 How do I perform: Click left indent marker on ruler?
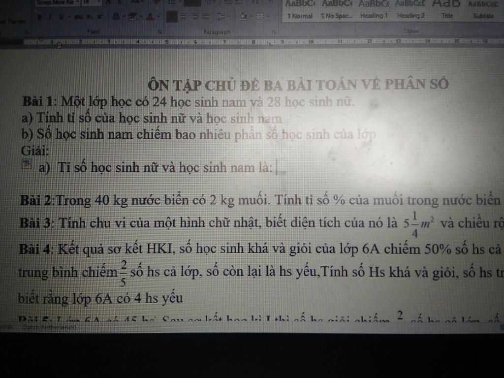tap(59, 46)
